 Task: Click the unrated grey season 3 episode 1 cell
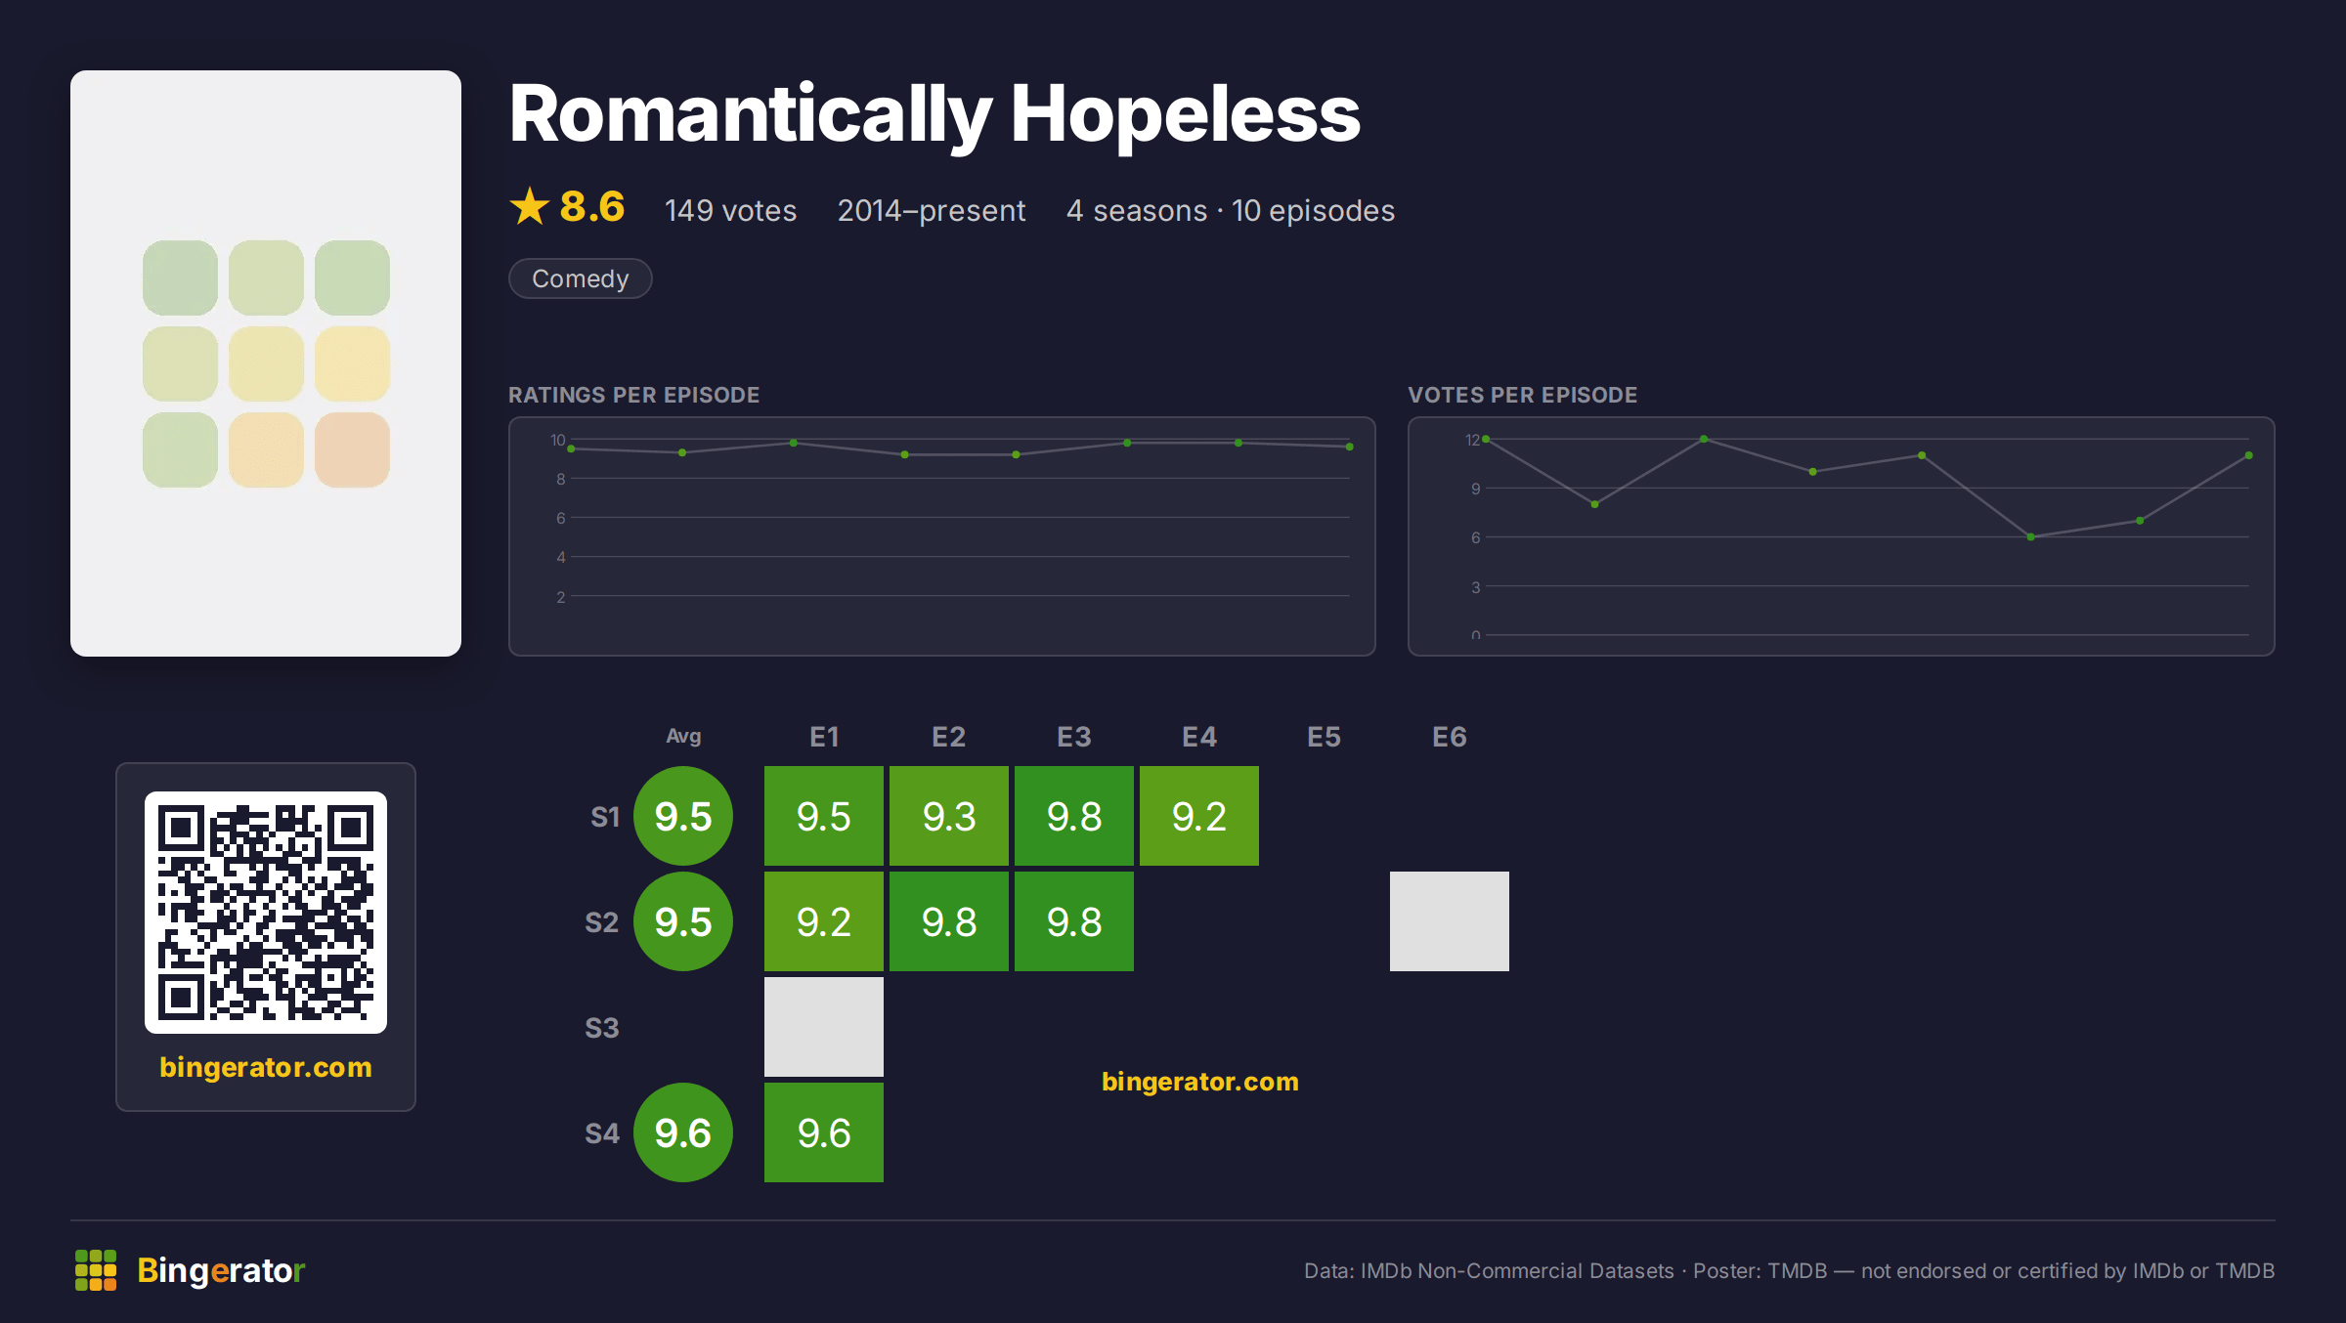click(824, 1027)
